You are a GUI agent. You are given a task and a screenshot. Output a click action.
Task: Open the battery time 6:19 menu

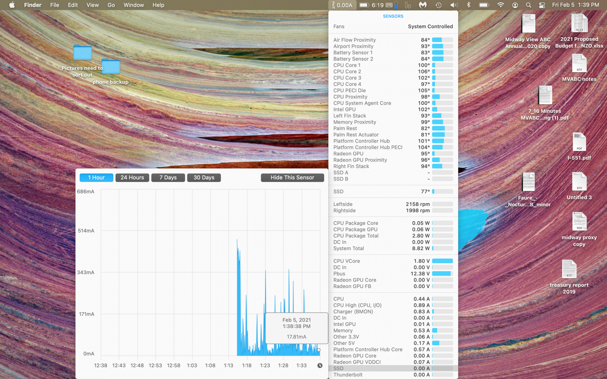(371, 5)
